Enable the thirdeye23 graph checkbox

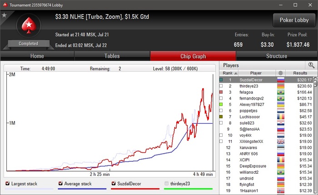point(167,184)
